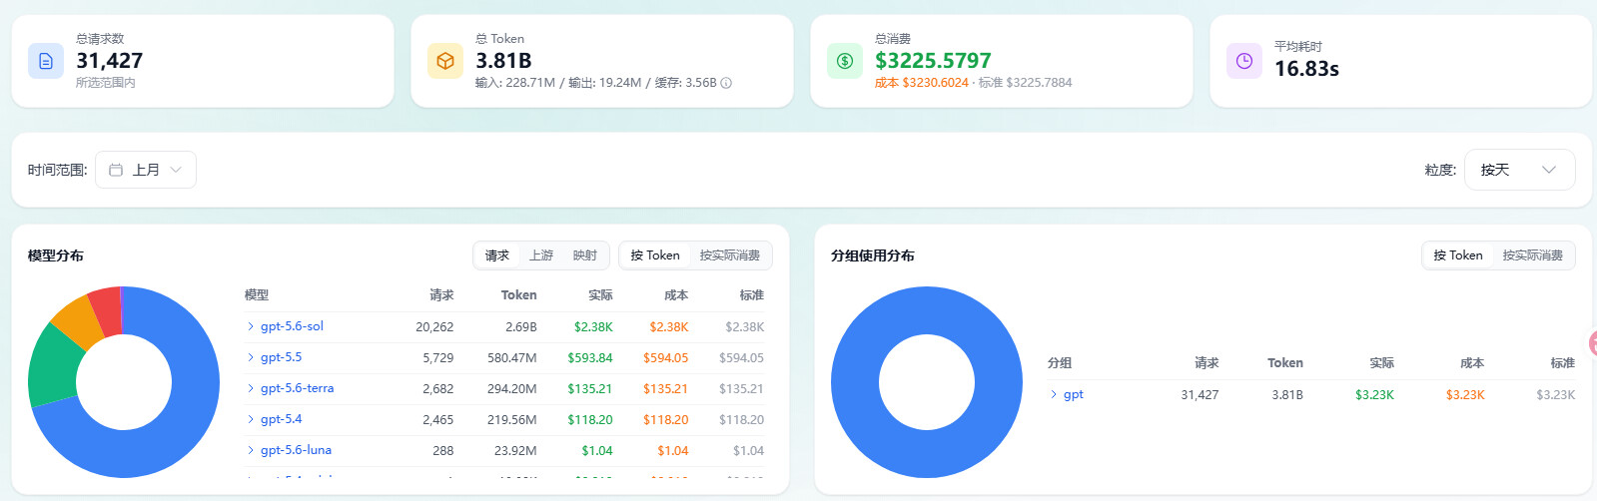Click the green segment of model donut chart
The width and height of the screenshot is (1597, 501).
tap(52, 367)
